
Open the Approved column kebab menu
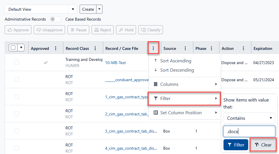pyautogui.click(x=56, y=48)
